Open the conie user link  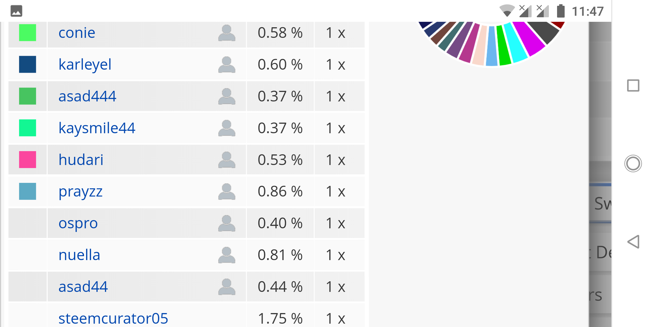(77, 33)
